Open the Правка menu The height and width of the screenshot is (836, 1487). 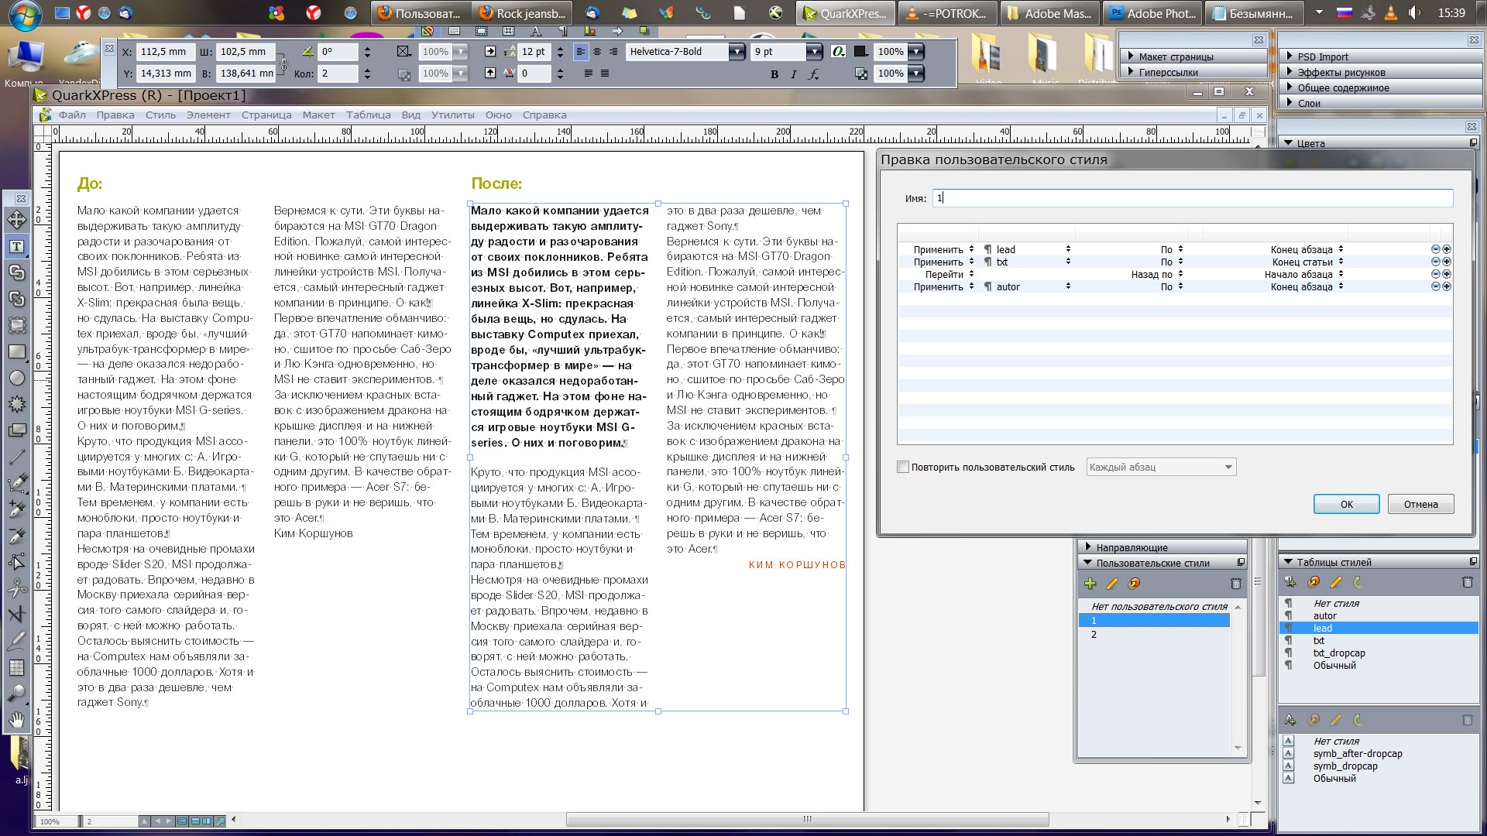point(115,115)
